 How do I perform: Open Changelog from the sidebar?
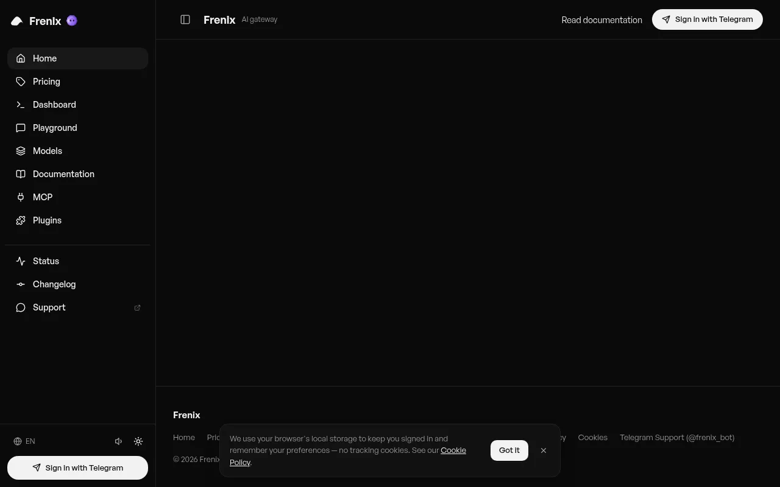77,284
